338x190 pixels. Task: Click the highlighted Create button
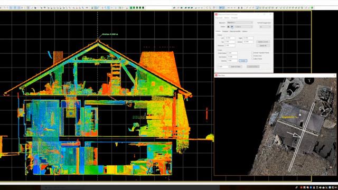tap(243, 61)
